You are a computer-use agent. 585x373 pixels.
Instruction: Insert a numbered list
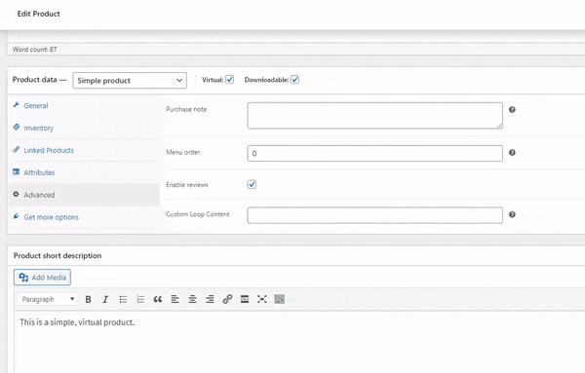click(140, 299)
